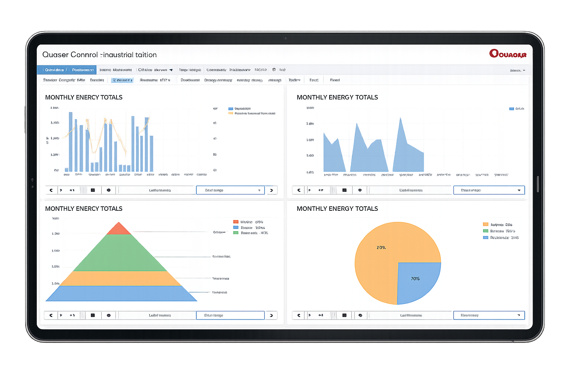Click the striped slider handle in the area chart toolbar
Screen dimensions: 570x380
pos(333,190)
